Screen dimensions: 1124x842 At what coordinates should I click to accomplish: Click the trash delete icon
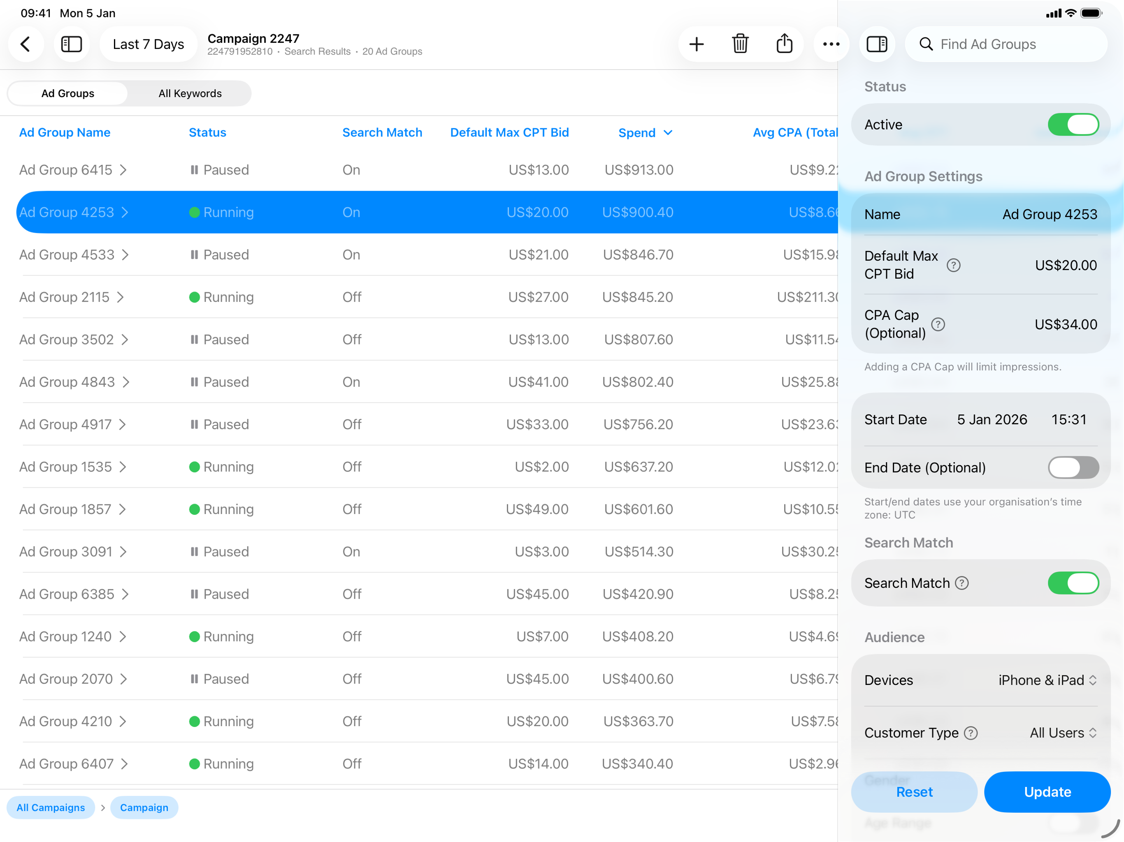point(741,44)
